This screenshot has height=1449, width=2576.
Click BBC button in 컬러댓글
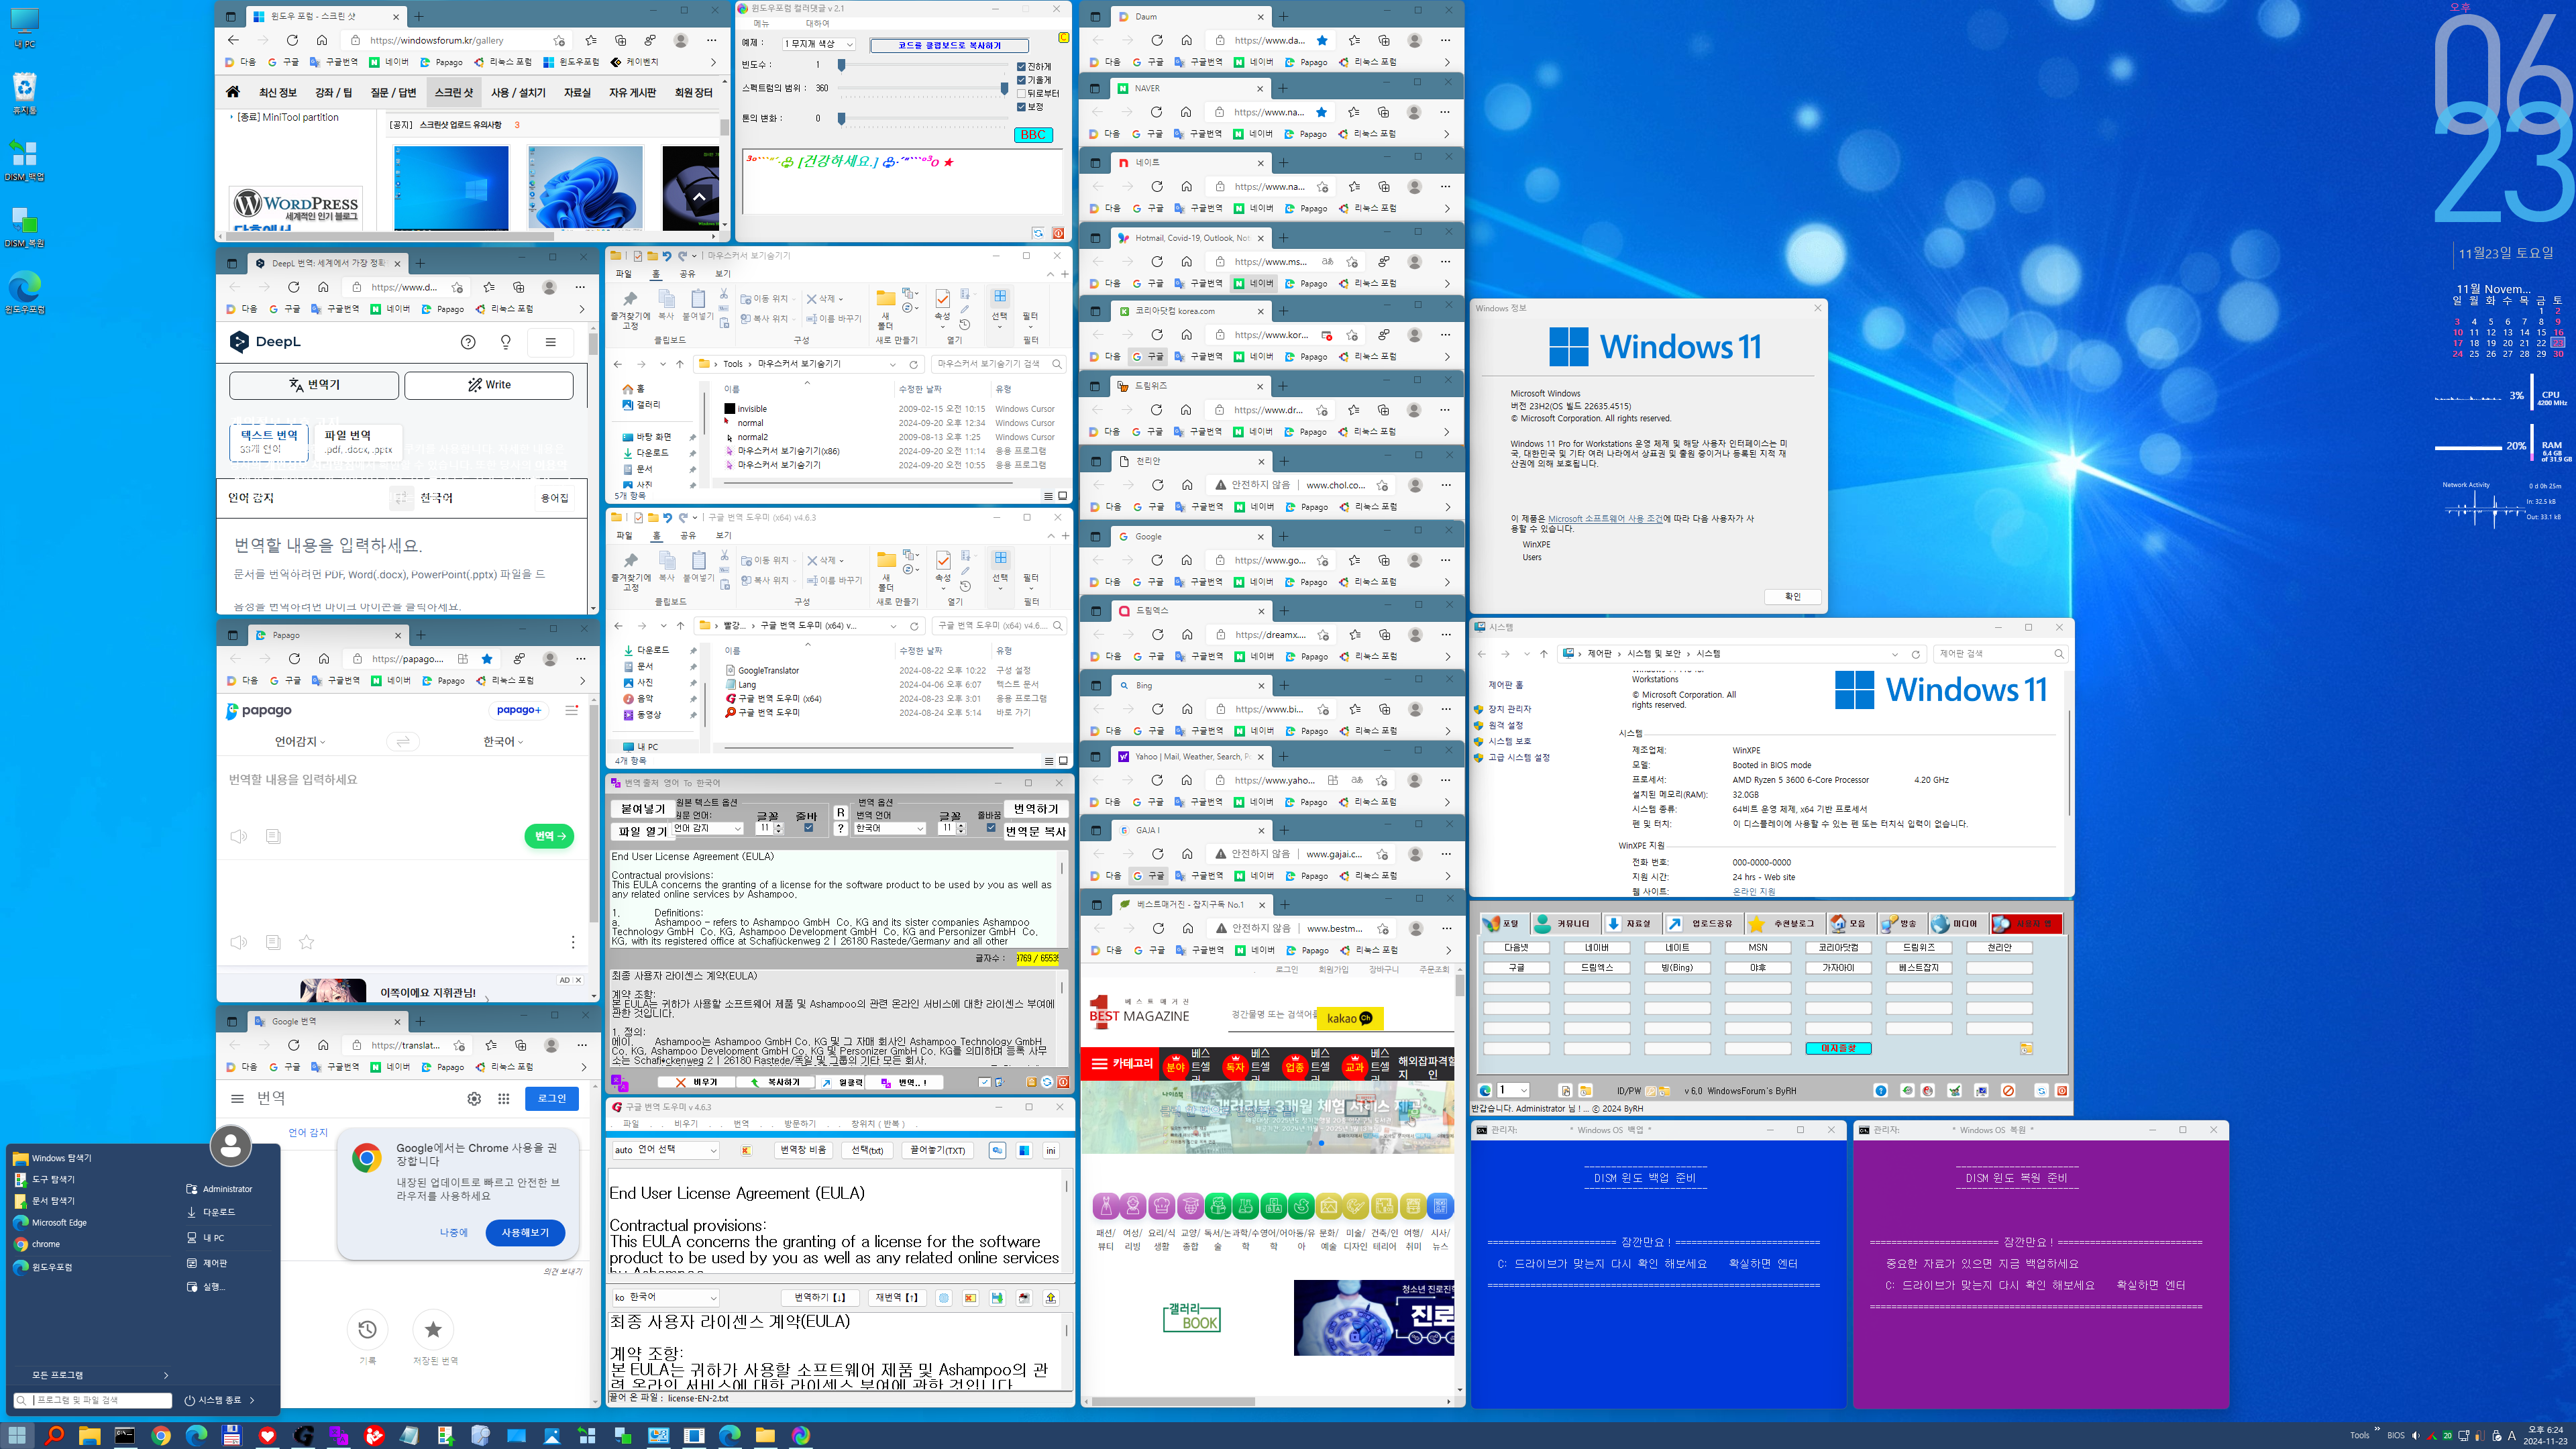click(x=1033, y=135)
